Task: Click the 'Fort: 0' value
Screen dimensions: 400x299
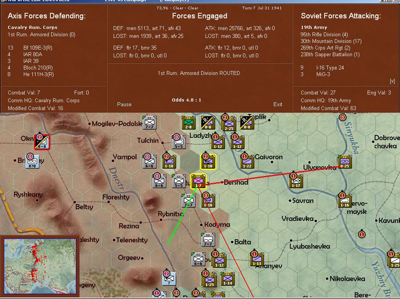Action: tap(81, 93)
